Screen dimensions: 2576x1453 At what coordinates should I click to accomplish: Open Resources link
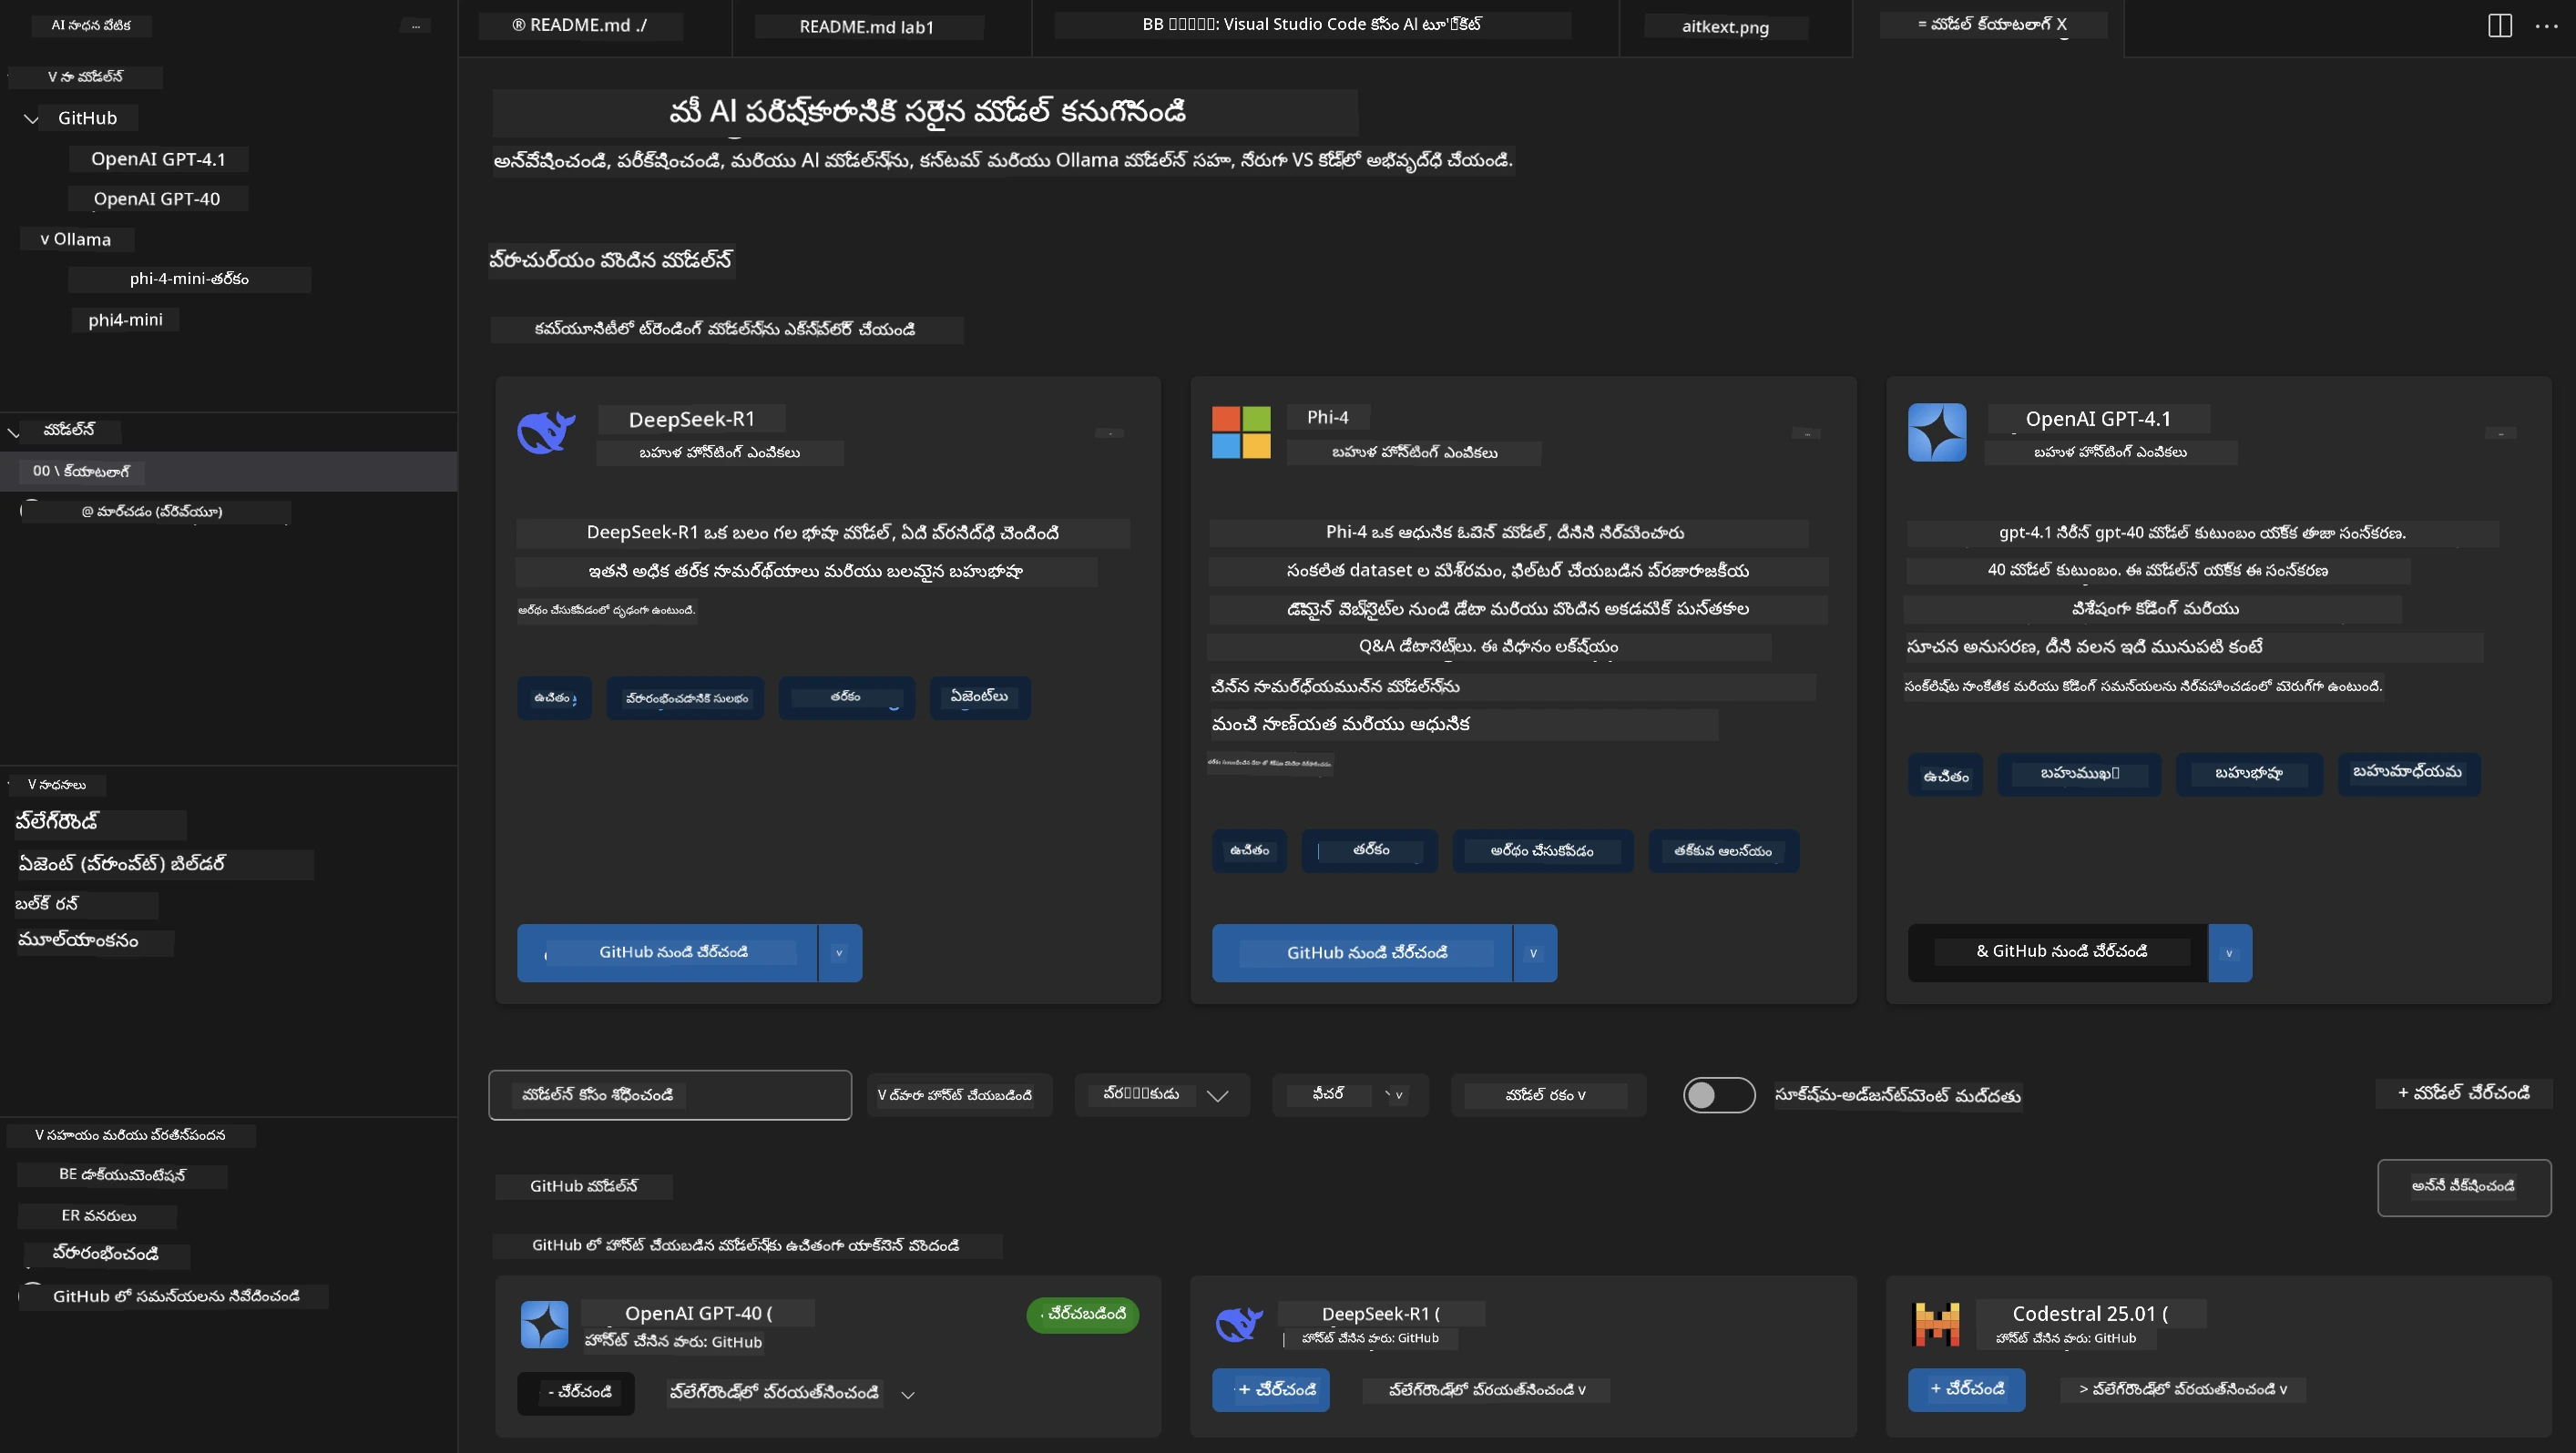click(x=98, y=1216)
